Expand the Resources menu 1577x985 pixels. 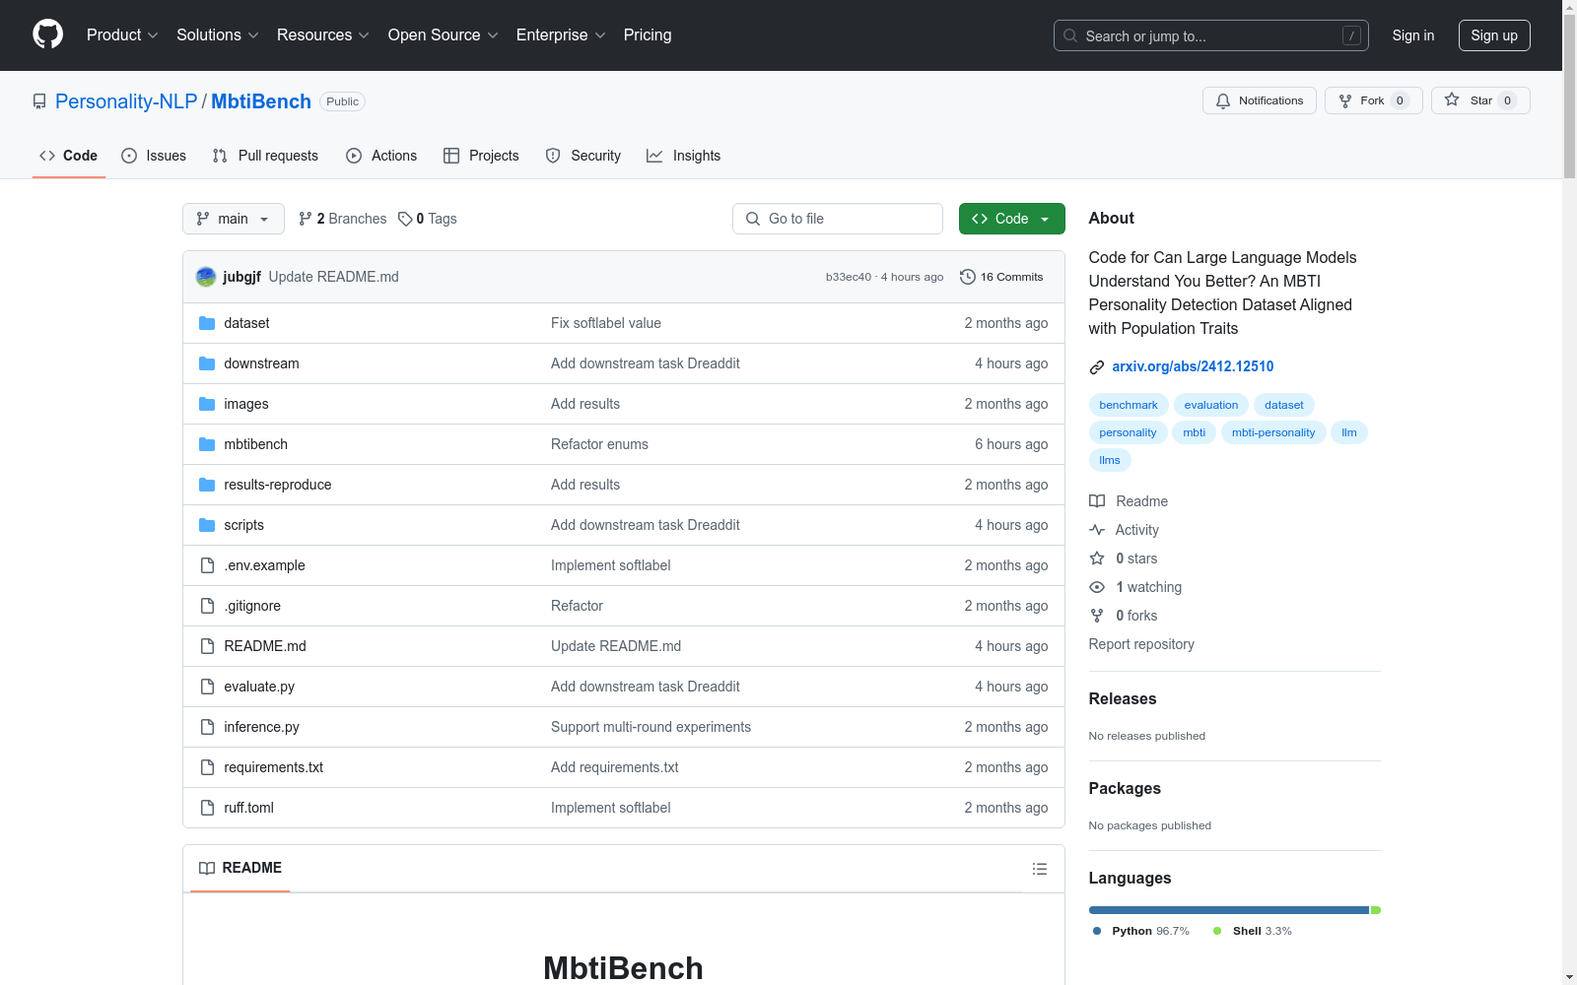(323, 35)
